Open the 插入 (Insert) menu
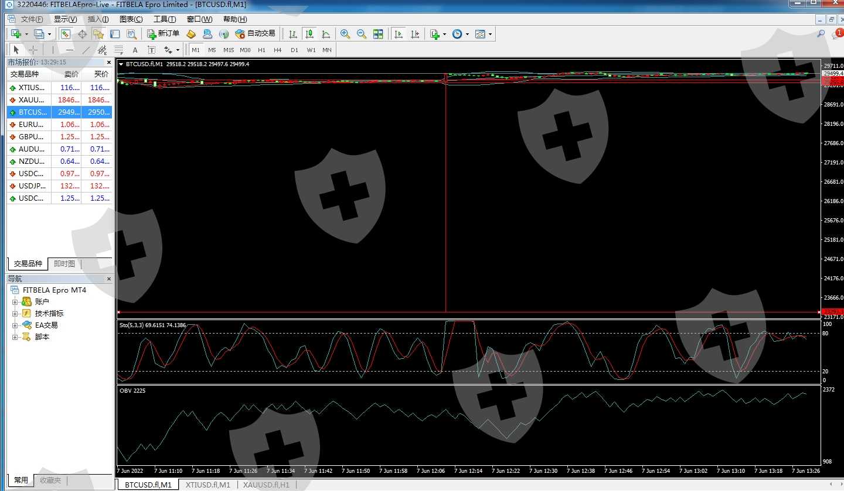 (x=98, y=19)
